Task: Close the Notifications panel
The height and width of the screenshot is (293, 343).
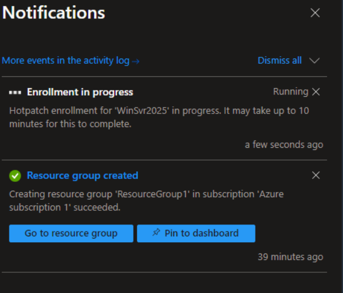Action: [315, 12]
